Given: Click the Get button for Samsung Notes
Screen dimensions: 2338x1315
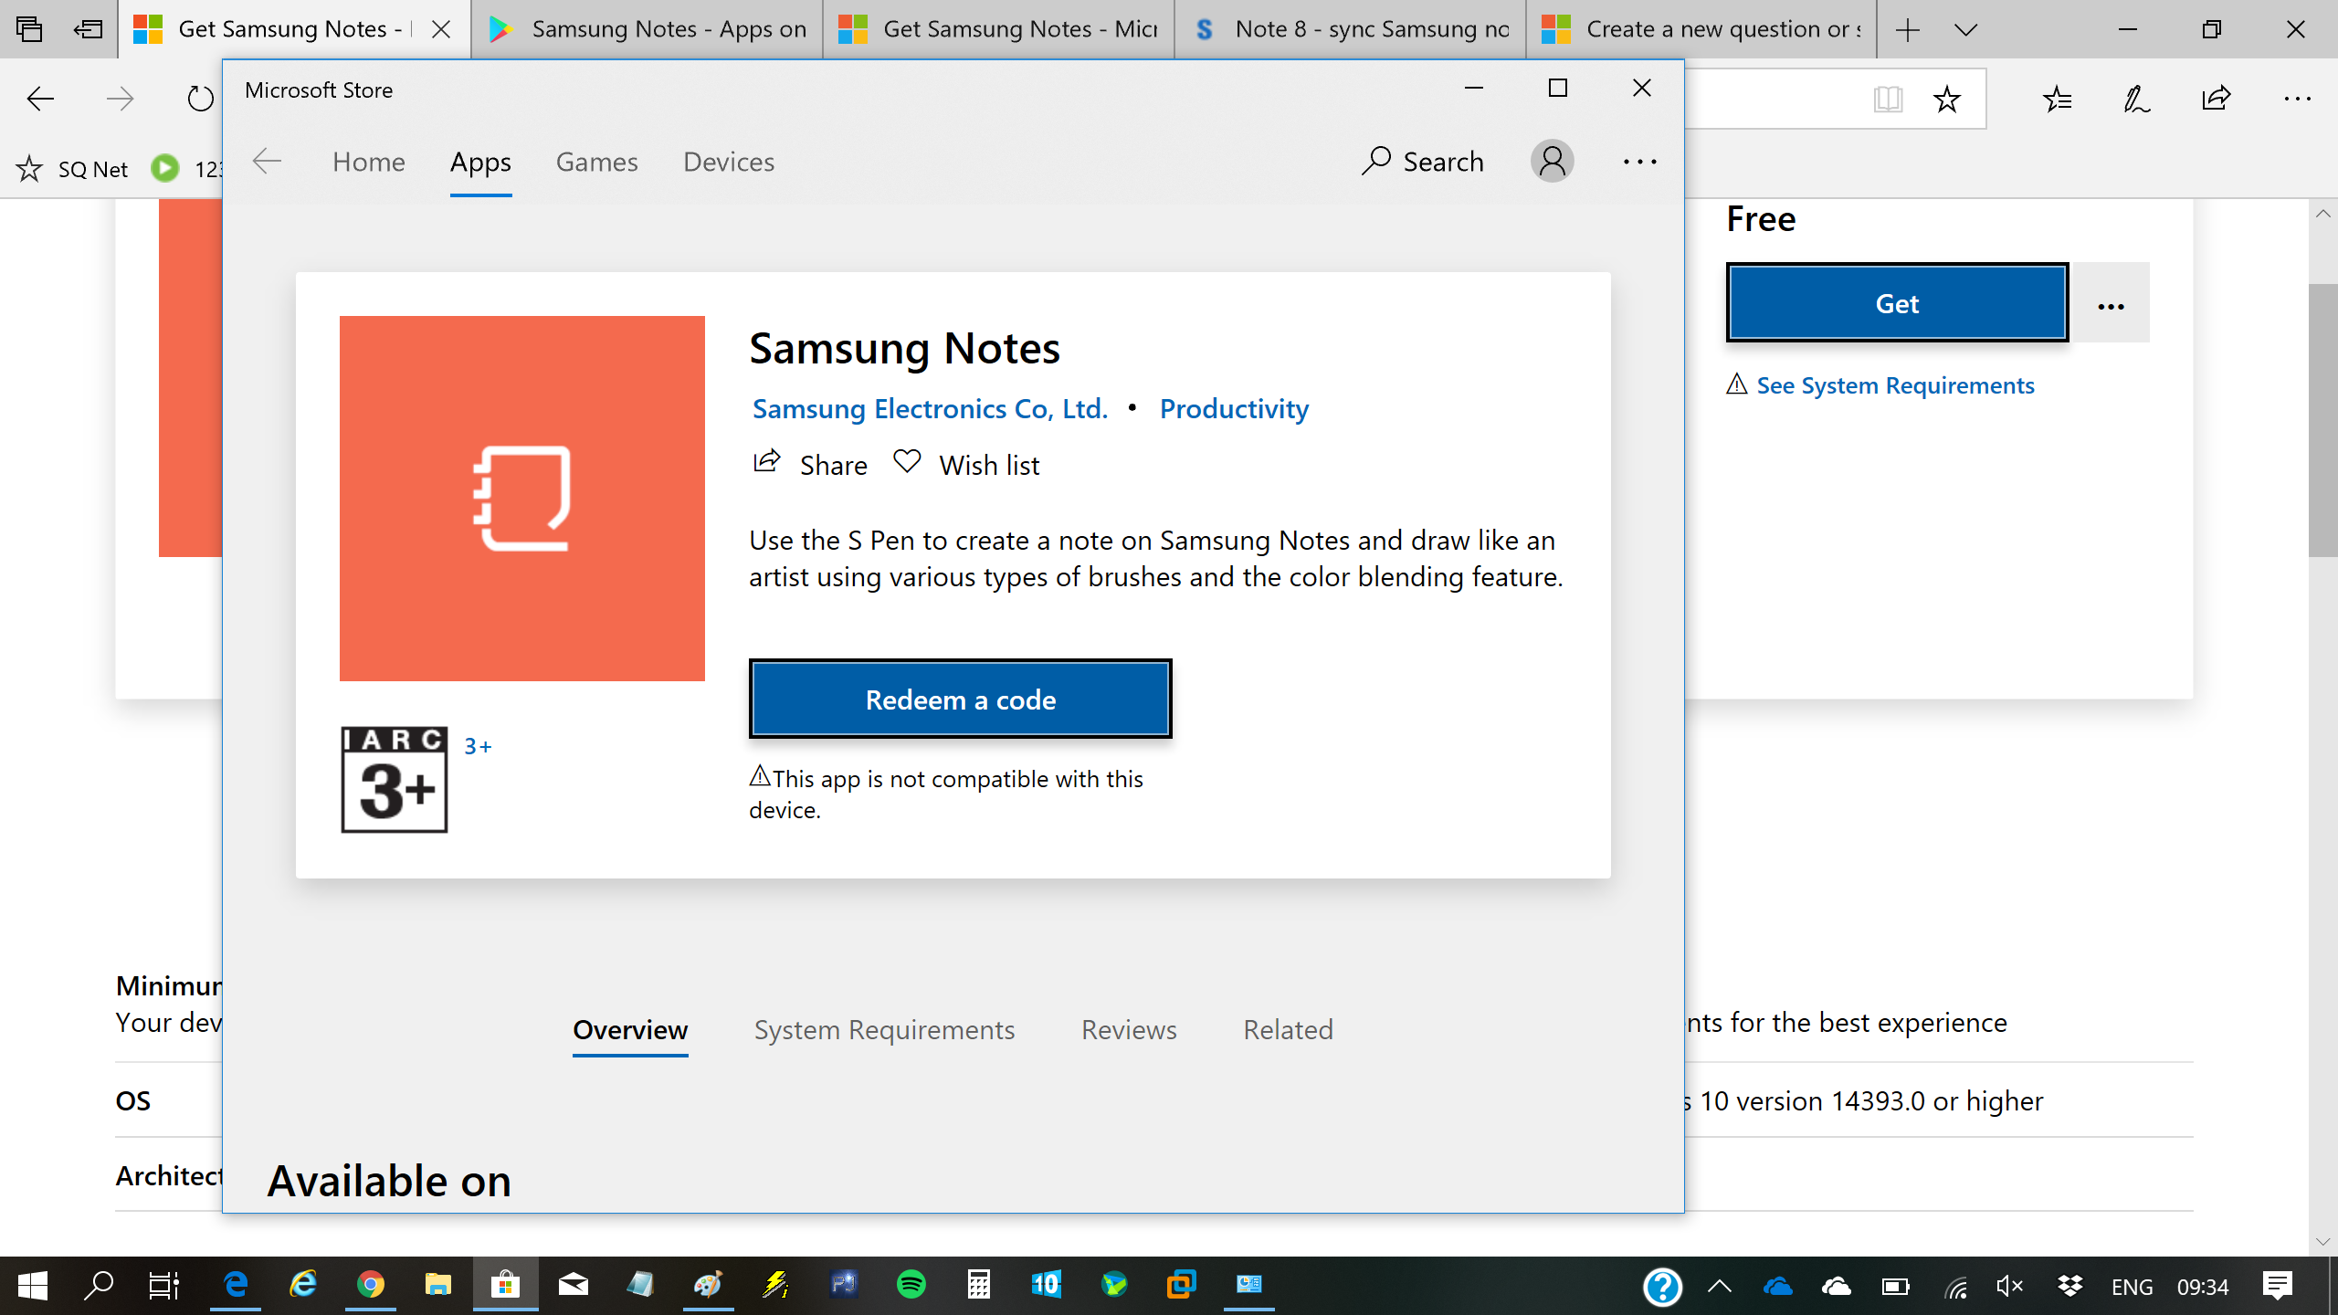Looking at the screenshot, I should (1896, 302).
